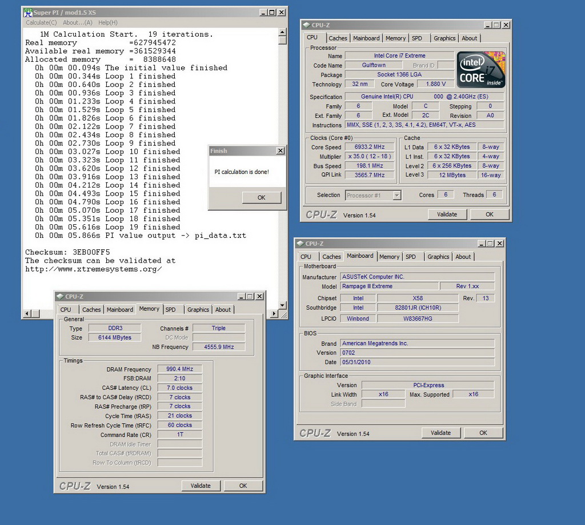Image resolution: width=585 pixels, height=525 pixels.
Task: Open the About...(A) menu in Super PI
Action: [78, 22]
